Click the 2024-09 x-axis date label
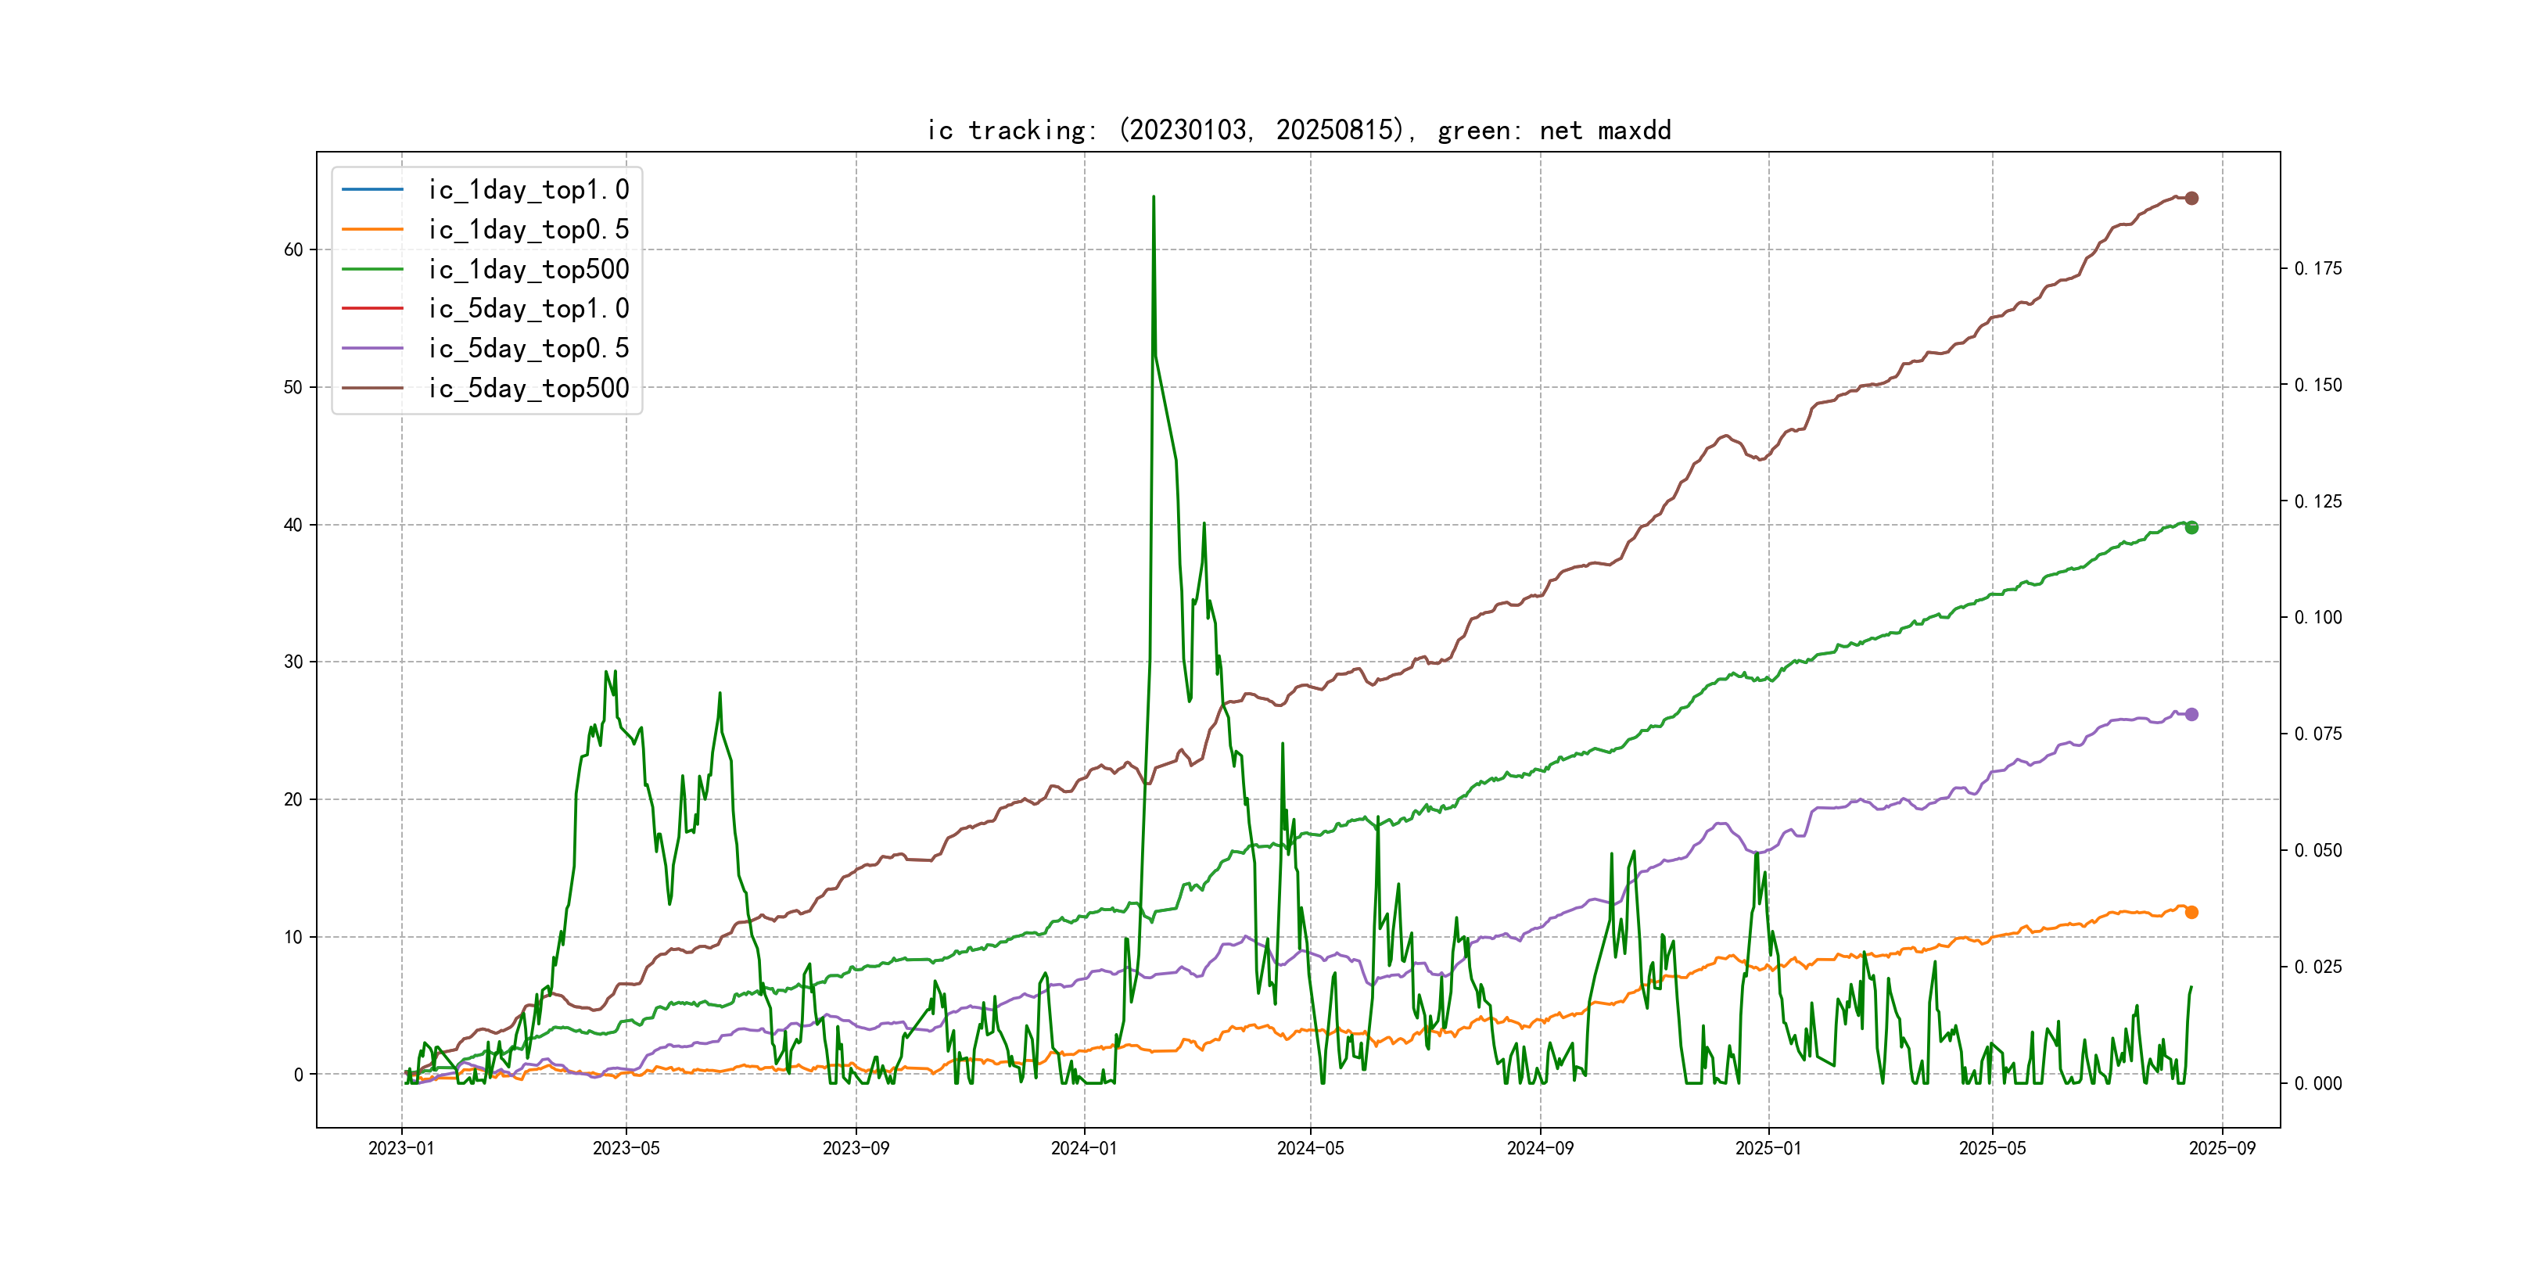 pos(1539,1148)
